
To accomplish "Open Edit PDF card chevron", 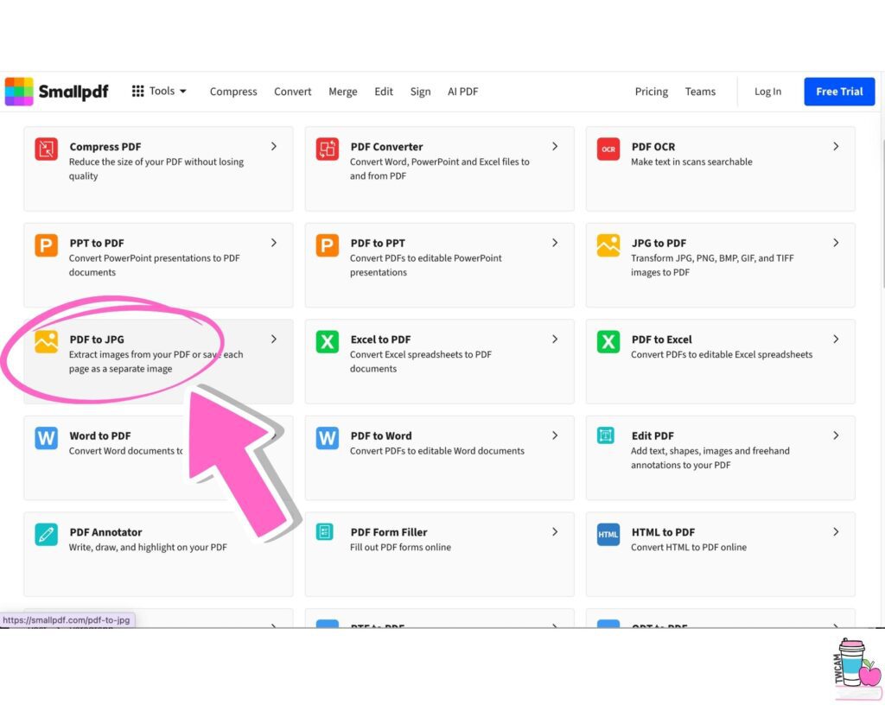I will (x=836, y=436).
